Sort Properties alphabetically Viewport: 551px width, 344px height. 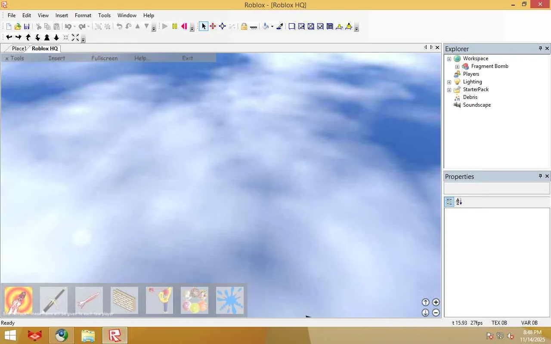tap(459, 202)
